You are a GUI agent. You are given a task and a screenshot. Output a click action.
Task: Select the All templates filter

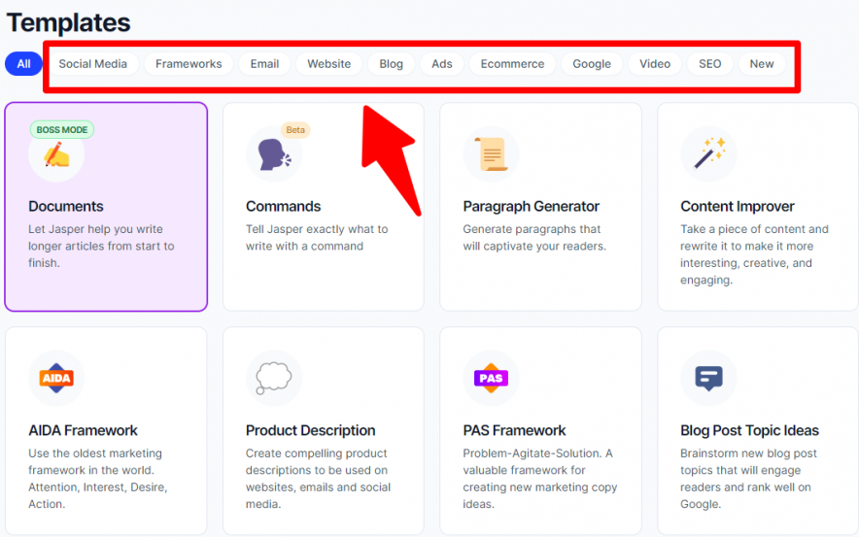pos(23,64)
